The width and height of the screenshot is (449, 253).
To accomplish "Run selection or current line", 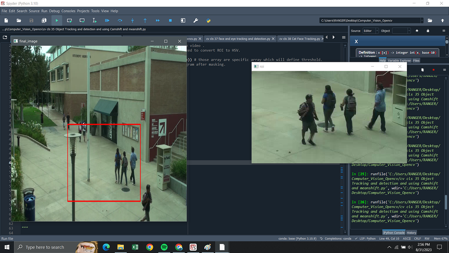I will click(95, 21).
